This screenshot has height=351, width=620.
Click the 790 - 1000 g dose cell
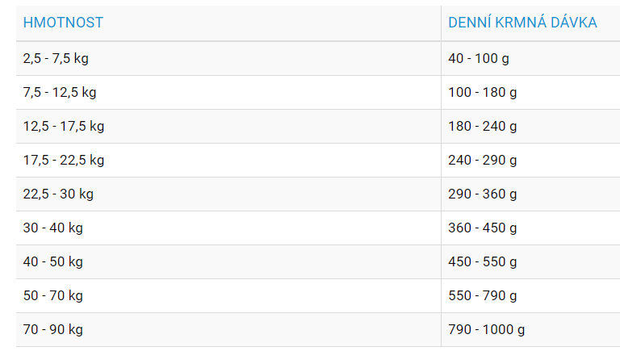[530, 330]
